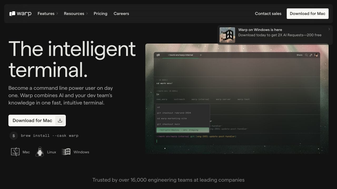Select the Mac Finder face icon
The width and height of the screenshot is (337, 189).
[x=15, y=152]
